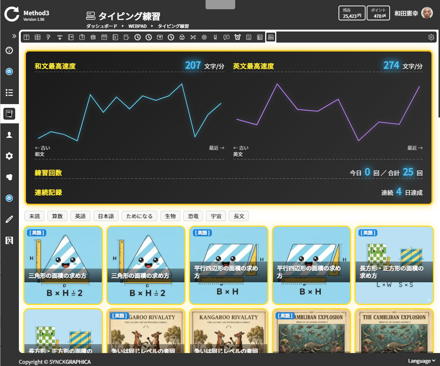Click WEBPAD breadcrumb link
The width and height of the screenshot is (440, 366).
[137, 26]
